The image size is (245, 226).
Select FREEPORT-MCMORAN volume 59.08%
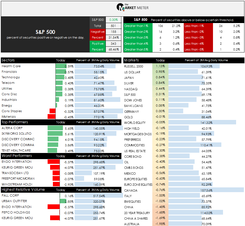(99, 179)
